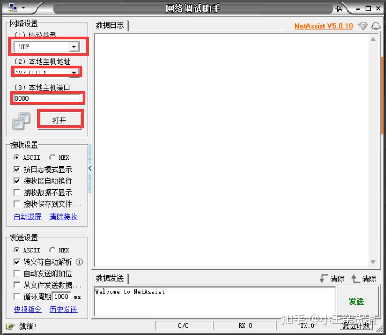Switch to the 数据发送 tab
Image resolution: width=386 pixels, height=335 pixels.
[110, 278]
